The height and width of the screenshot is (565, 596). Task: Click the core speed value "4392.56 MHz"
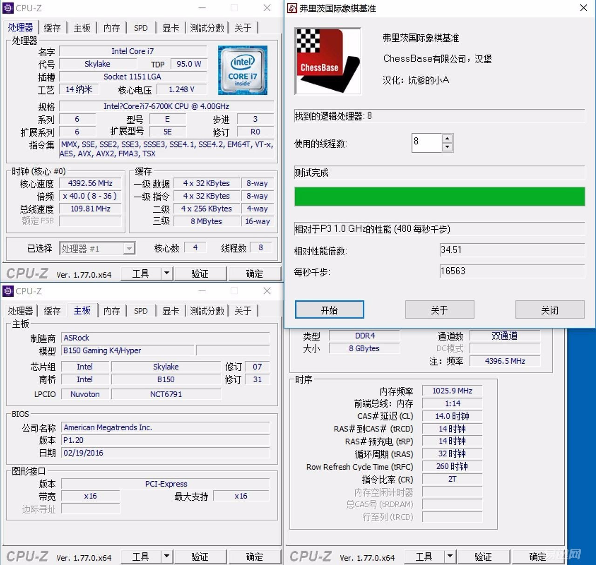[90, 183]
